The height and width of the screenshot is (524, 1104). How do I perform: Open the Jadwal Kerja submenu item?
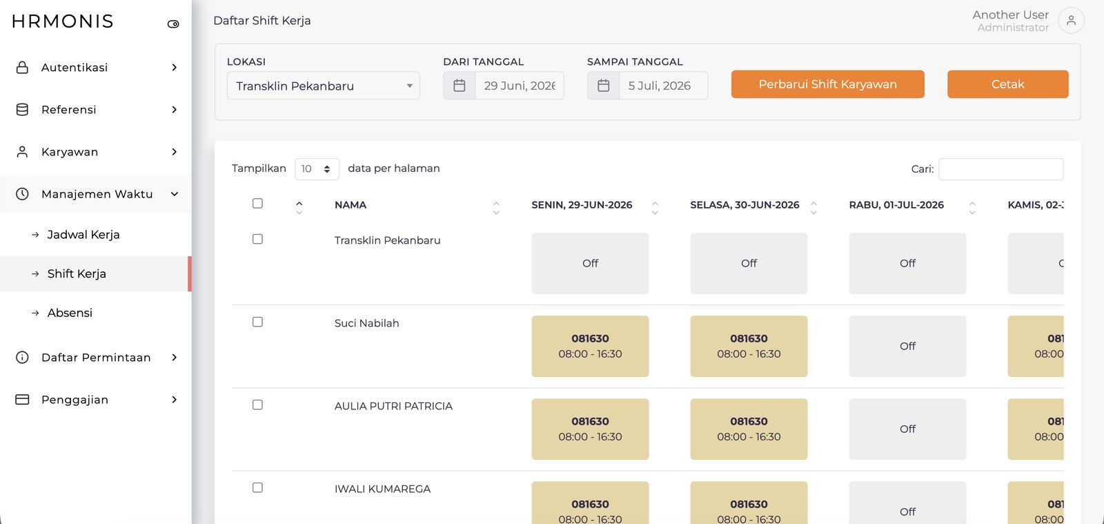[x=83, y=235]
